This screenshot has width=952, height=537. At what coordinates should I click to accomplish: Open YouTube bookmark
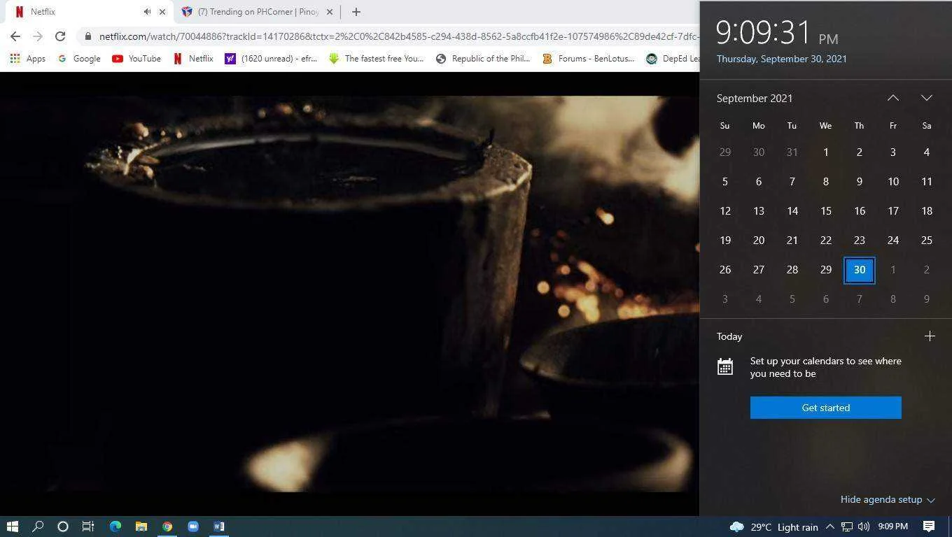click(136, 59)
